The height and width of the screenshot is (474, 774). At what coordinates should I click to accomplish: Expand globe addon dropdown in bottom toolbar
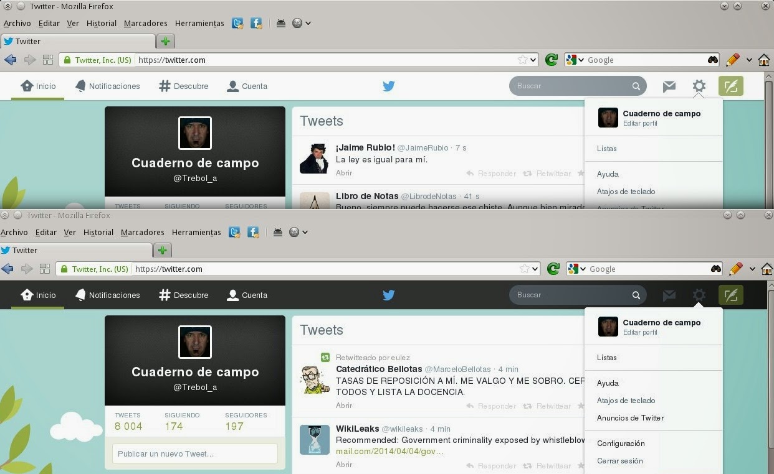(x=305, y=232)
